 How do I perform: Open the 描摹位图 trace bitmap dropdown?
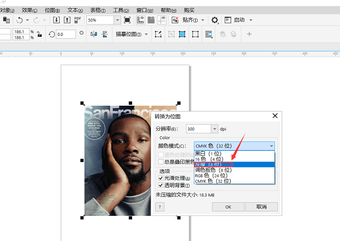tap(146, 34)
